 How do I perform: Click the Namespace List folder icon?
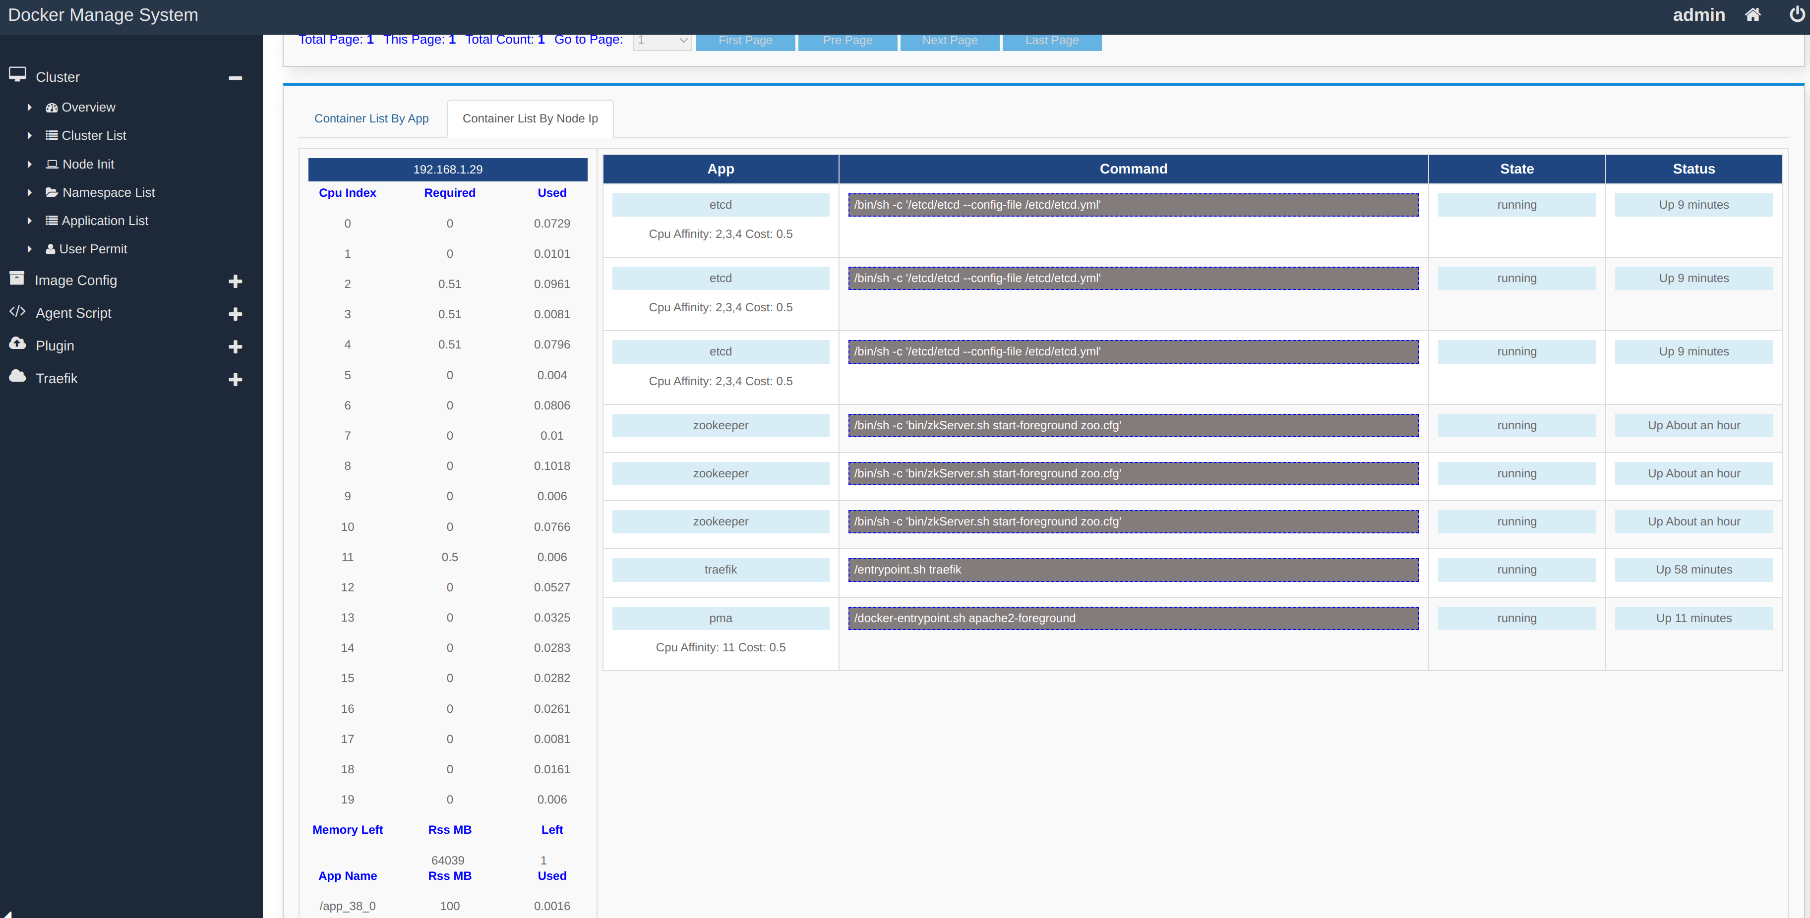pyautogui.click(x=52, y=192)
